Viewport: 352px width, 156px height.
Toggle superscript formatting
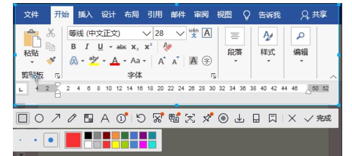(x=148, y=47)
